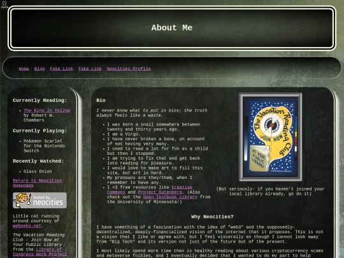This screenshot has width=344, height=258.
Task: Click the italic 'I never know what to put in bios' line
Action: point(152,113)
